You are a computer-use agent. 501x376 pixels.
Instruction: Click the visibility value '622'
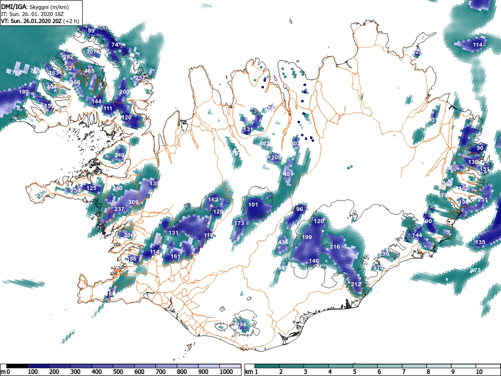point(265,143)
